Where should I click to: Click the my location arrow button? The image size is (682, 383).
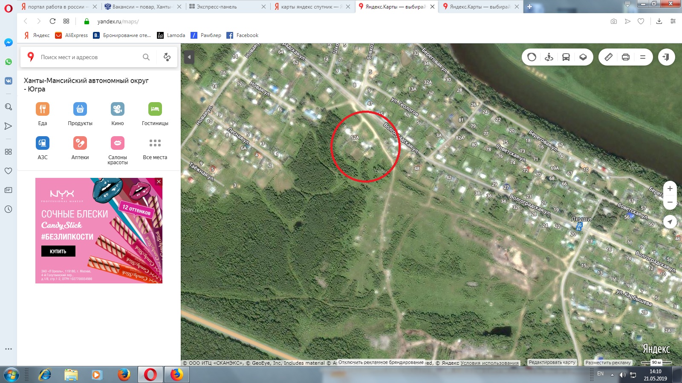[x=670, y=222]
